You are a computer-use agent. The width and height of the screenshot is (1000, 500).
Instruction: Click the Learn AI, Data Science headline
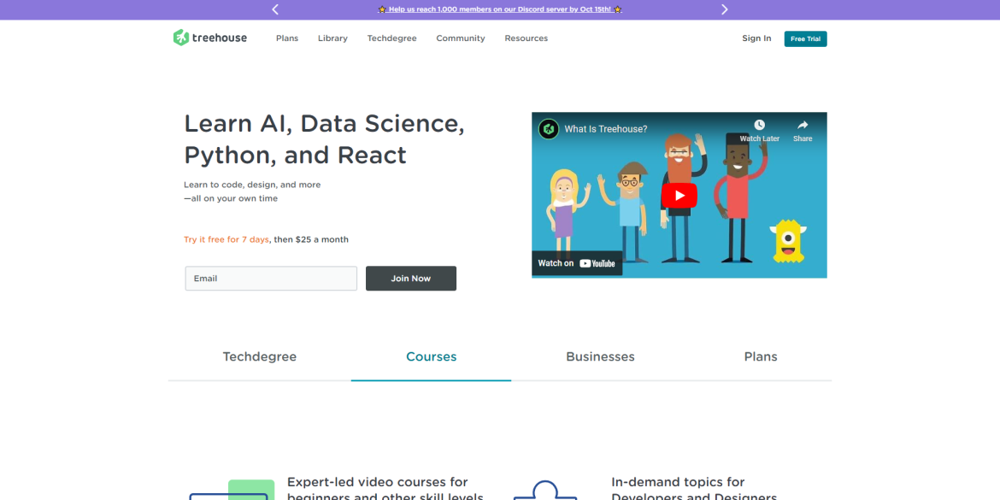coord(324,139)
